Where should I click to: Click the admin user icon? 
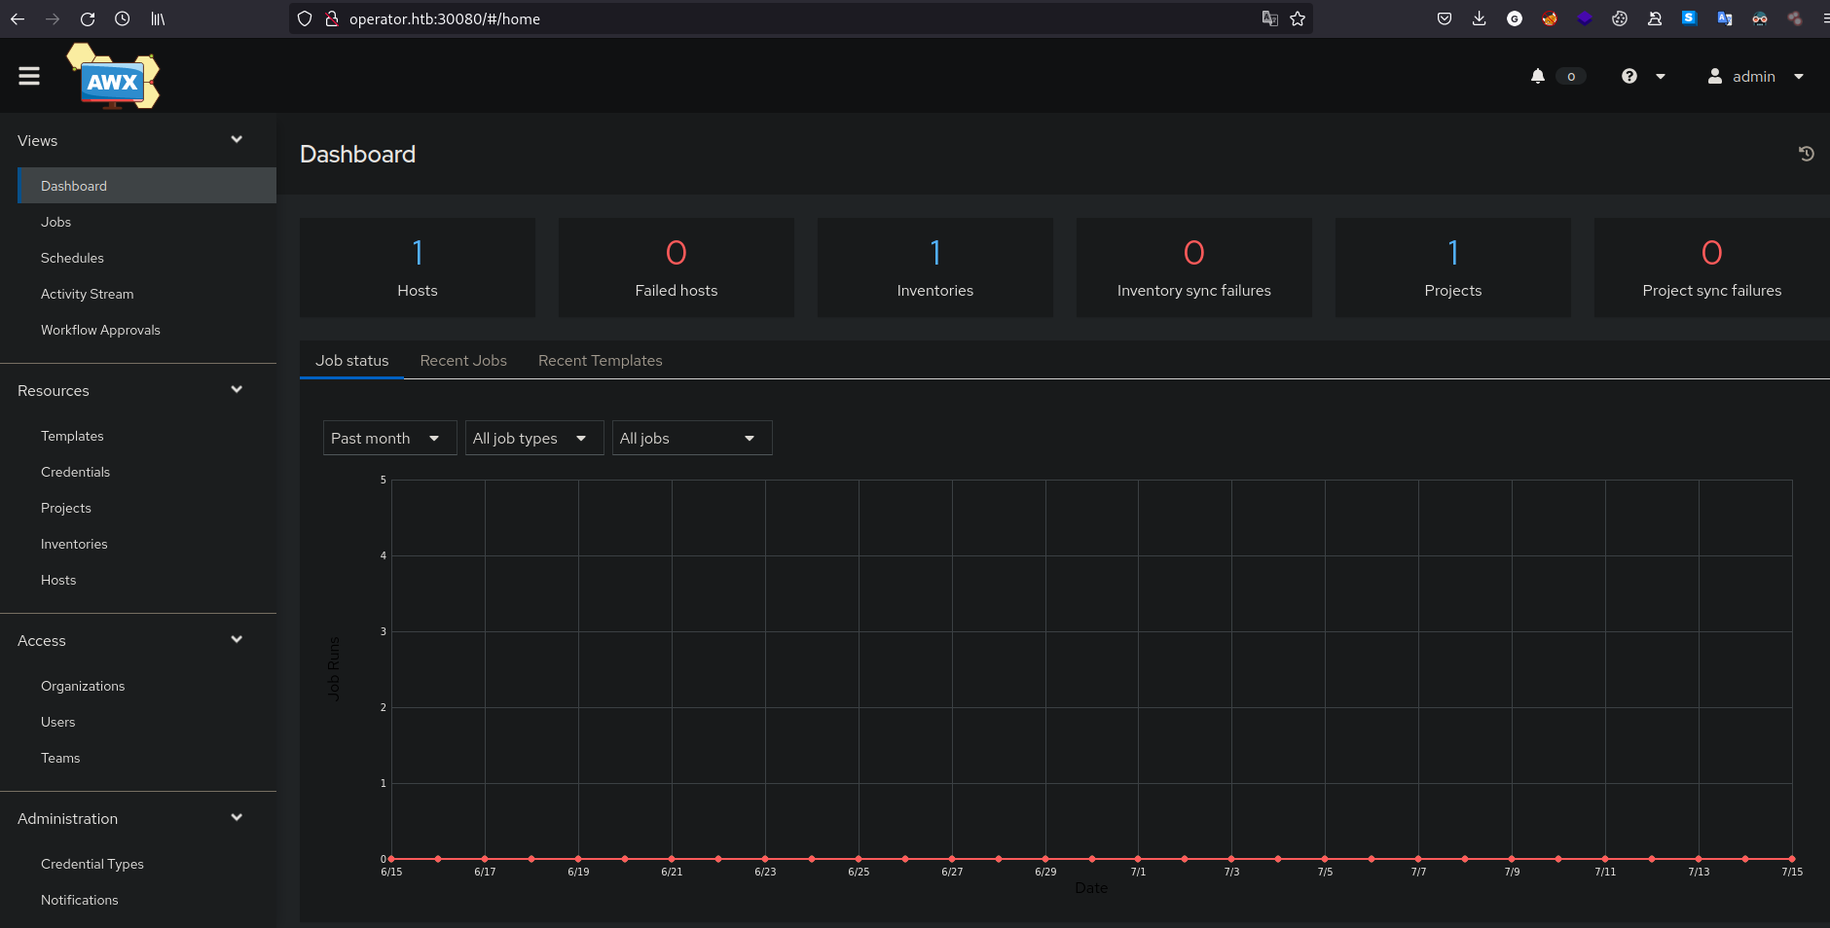tap(1715, 76)
